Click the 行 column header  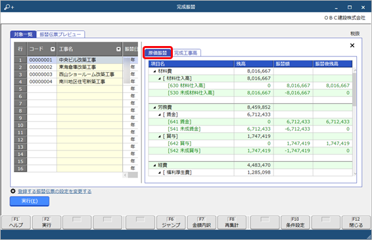click(x=20, y=49)
